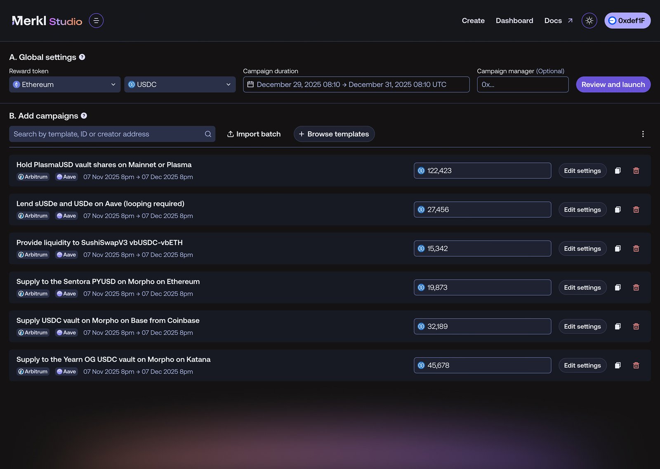This screenshot has width=660, height=469.
Task: Delete the Hold PlasmaUSD campaign
Action: click(636, 171)
